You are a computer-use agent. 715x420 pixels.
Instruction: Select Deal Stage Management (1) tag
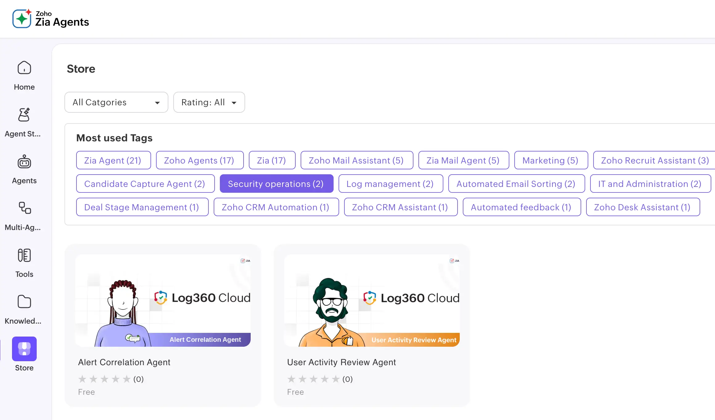click(x=142, y=207)
